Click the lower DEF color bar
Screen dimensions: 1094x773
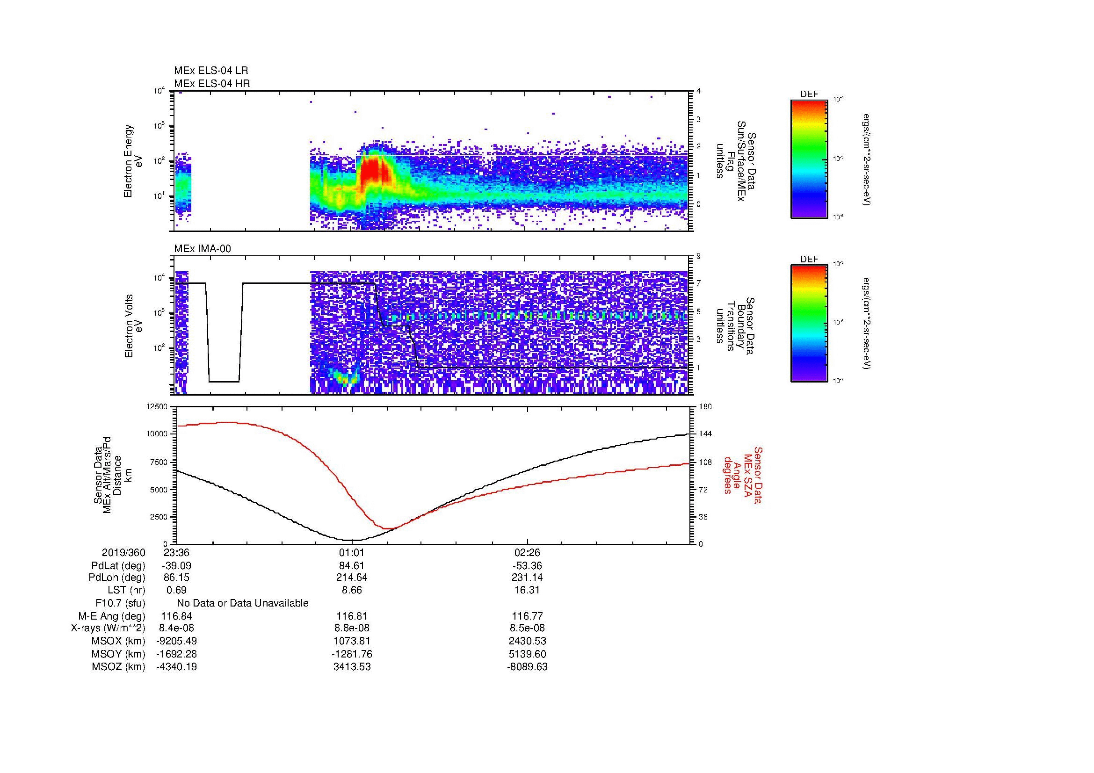pos(809,324)
